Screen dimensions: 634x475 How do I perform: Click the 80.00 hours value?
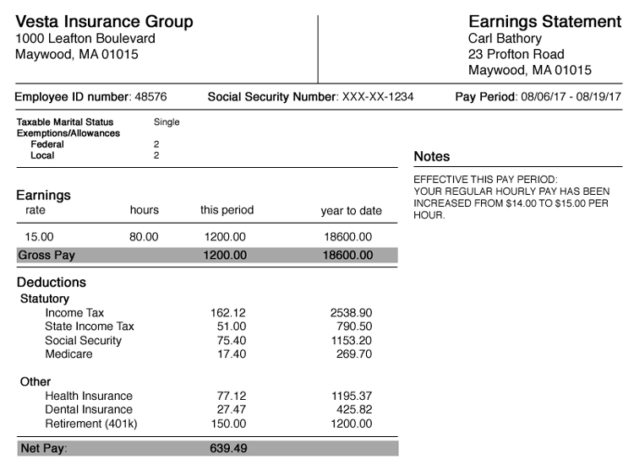click(144, 237)
